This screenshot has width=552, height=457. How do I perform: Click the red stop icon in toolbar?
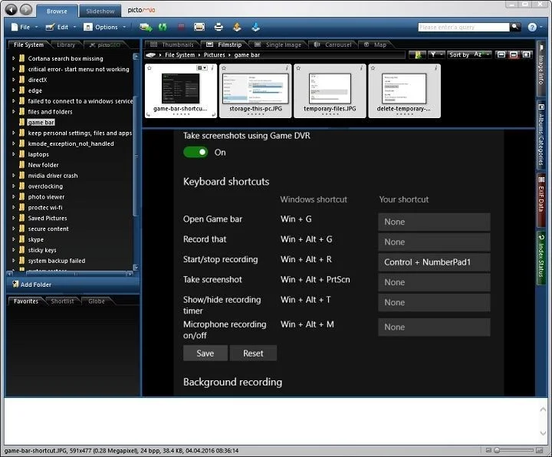[181, 27]
